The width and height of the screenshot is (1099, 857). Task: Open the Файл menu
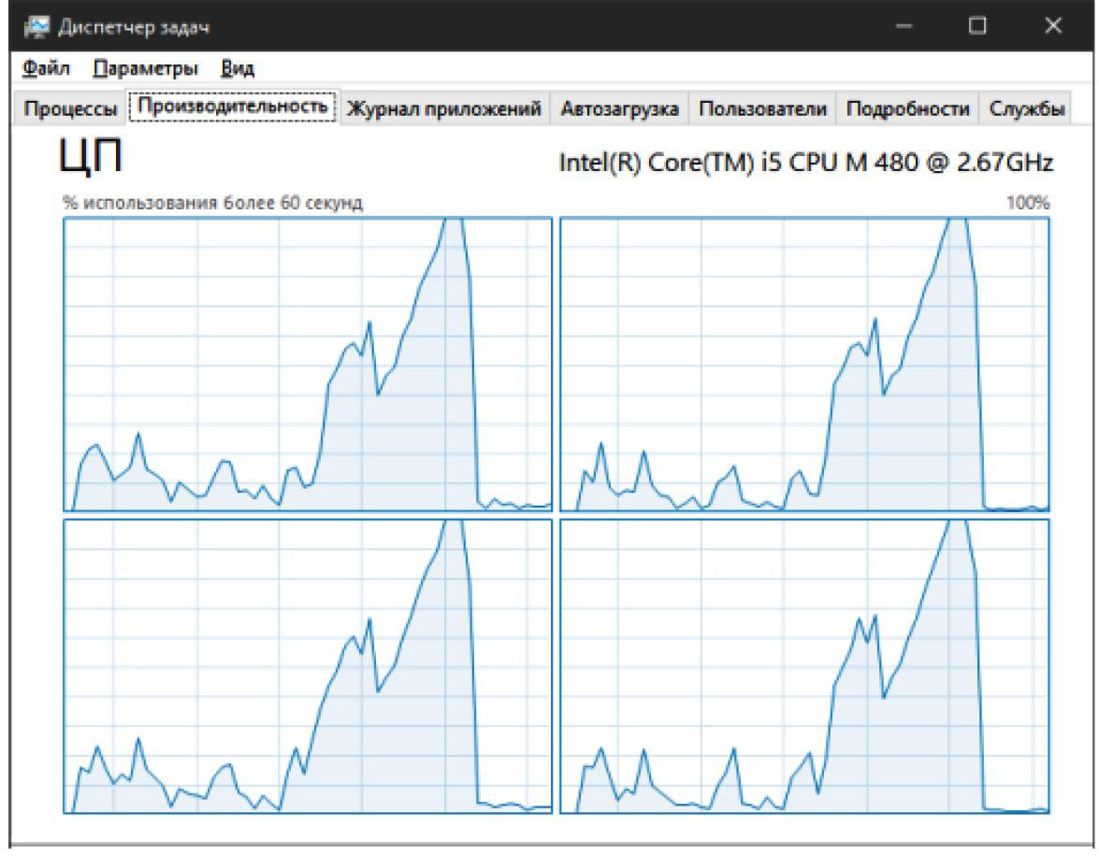[46, 68]
